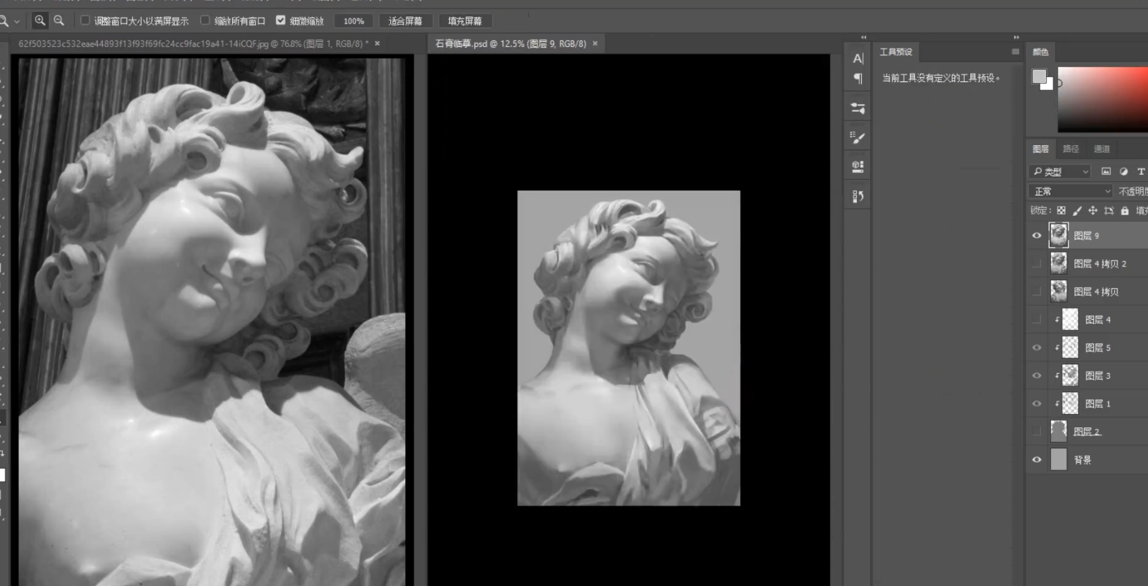Open zoom tool preset picker arrow
Image resolution: width=1148 pixels, height=586 pixels.
[x=17, y=21]
